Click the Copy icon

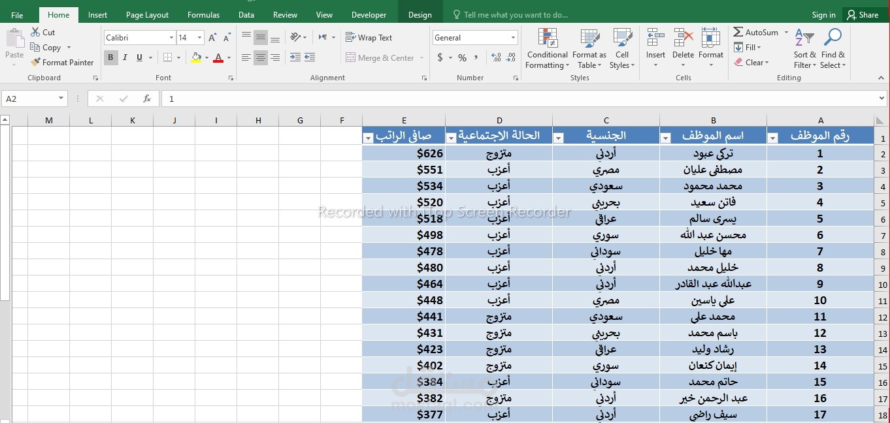tap(35, 47)
